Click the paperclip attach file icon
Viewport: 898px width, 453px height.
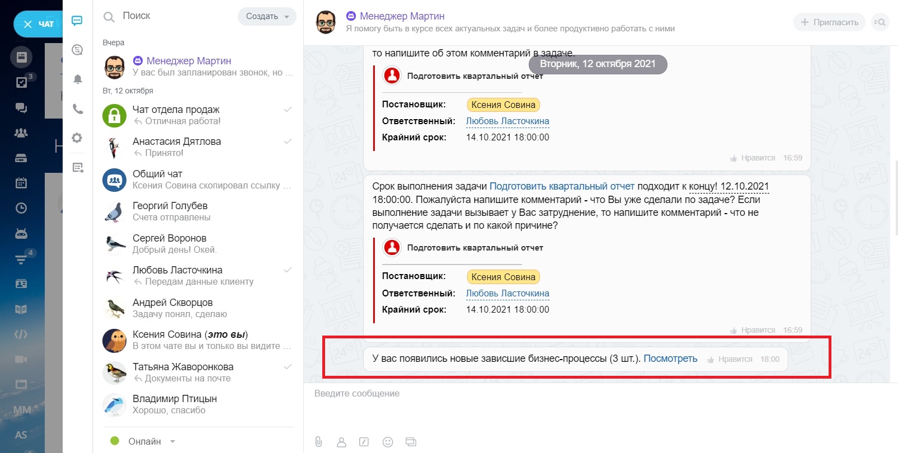318,442
